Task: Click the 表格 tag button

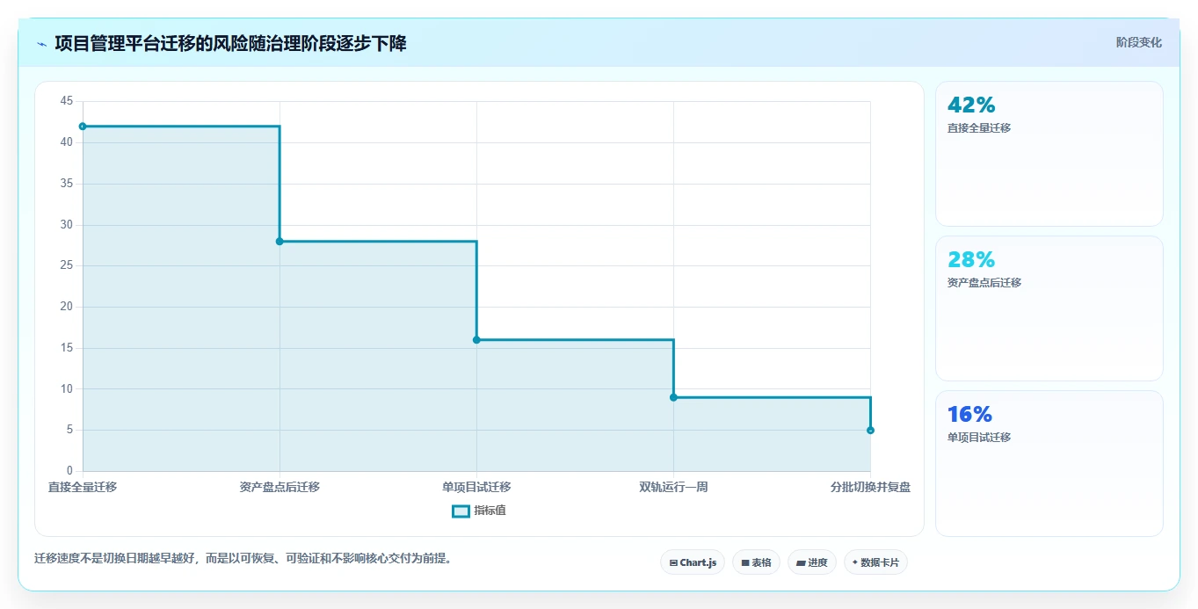Action: pos(756,562)
